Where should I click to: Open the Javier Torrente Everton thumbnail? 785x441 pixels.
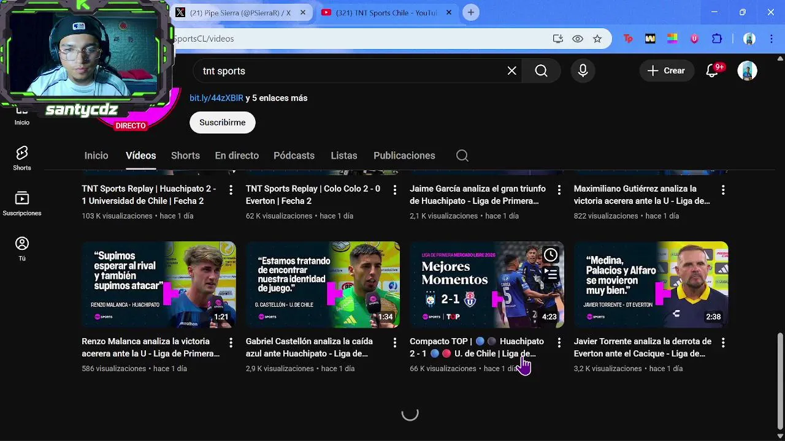click(651, 285)
